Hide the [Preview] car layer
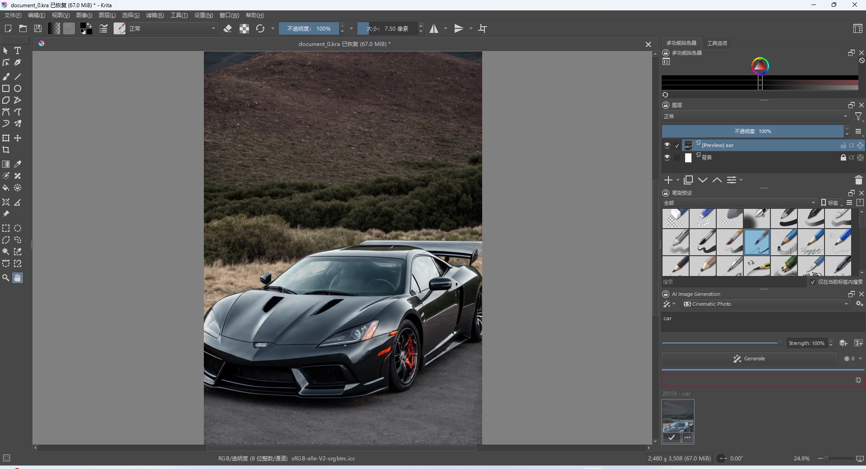The image size is (866, 469). coord(667,145)
